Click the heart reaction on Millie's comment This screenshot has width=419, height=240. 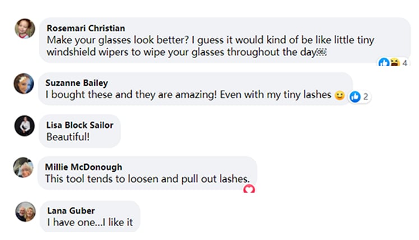[249, 189]
